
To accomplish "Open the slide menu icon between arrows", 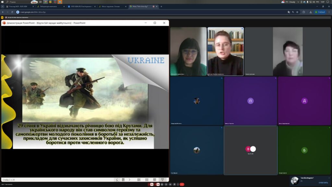I will [123, 180].
